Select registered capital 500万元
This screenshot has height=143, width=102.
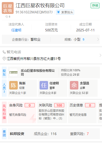[51, 30]
